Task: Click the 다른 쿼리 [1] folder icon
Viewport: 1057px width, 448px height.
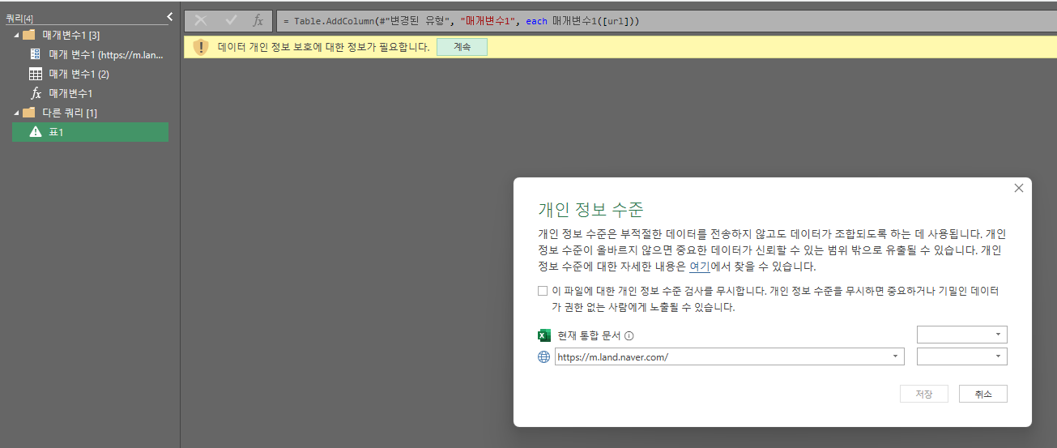Action: click(29, 113)
